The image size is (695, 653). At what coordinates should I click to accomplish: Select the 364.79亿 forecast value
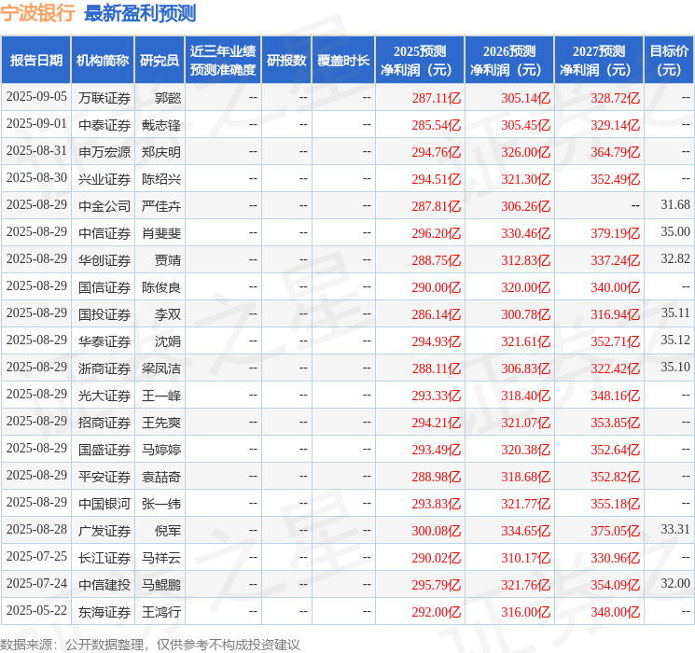pyautogui.click(x=615, y=152)
